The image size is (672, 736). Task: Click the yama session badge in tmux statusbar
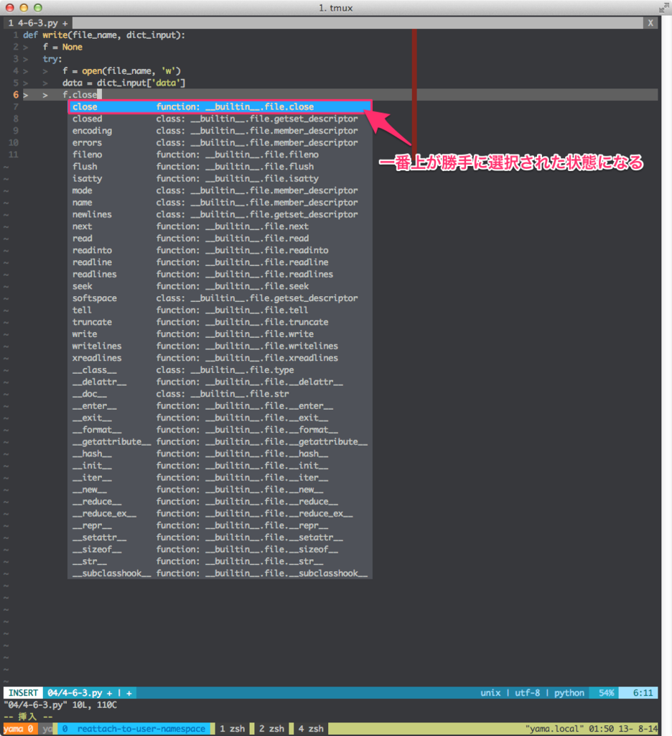click(x=22, y=728)
